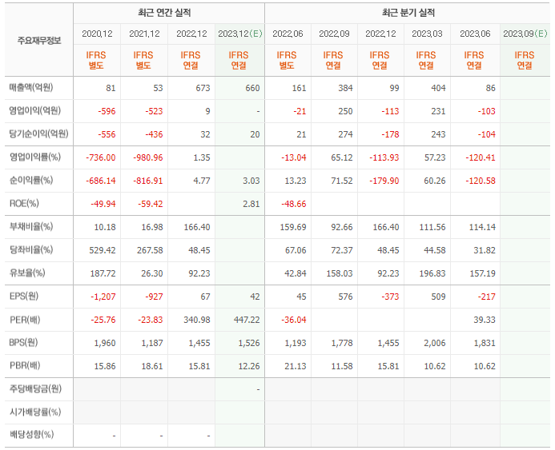Click the 71.52 net margin value

click(x=341, y=181)
